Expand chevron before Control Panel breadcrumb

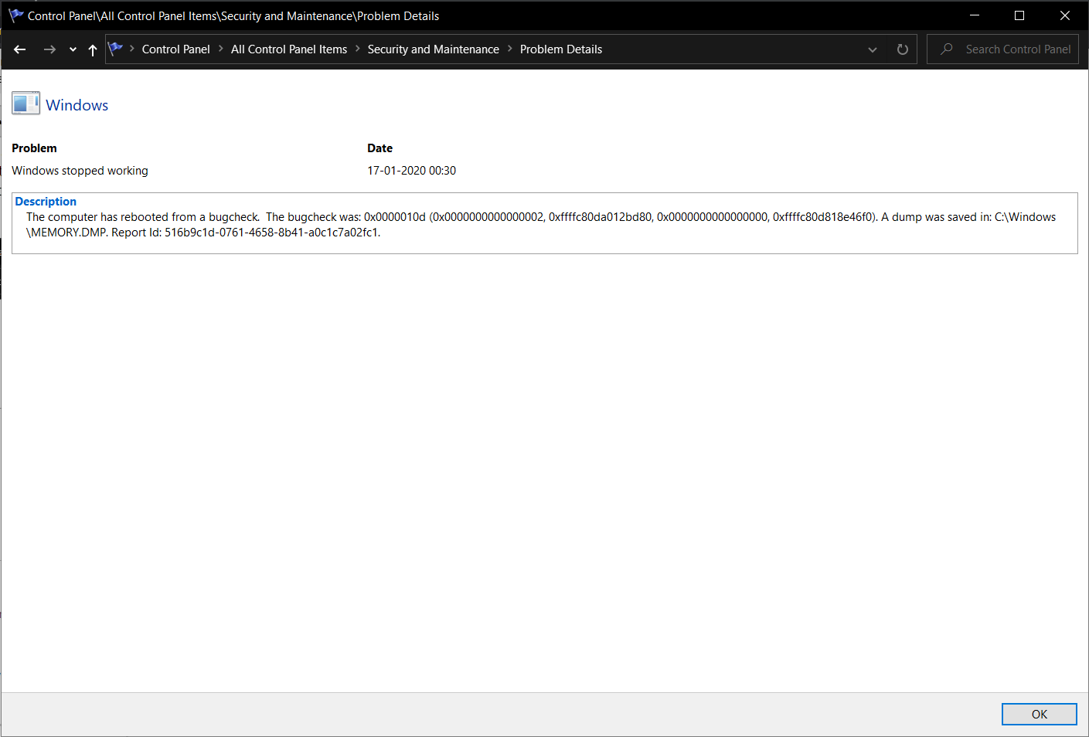[132, 49]
